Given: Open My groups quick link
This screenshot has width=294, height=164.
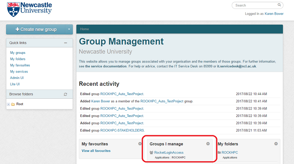Looking at the screenshot, I should [18, 53].
